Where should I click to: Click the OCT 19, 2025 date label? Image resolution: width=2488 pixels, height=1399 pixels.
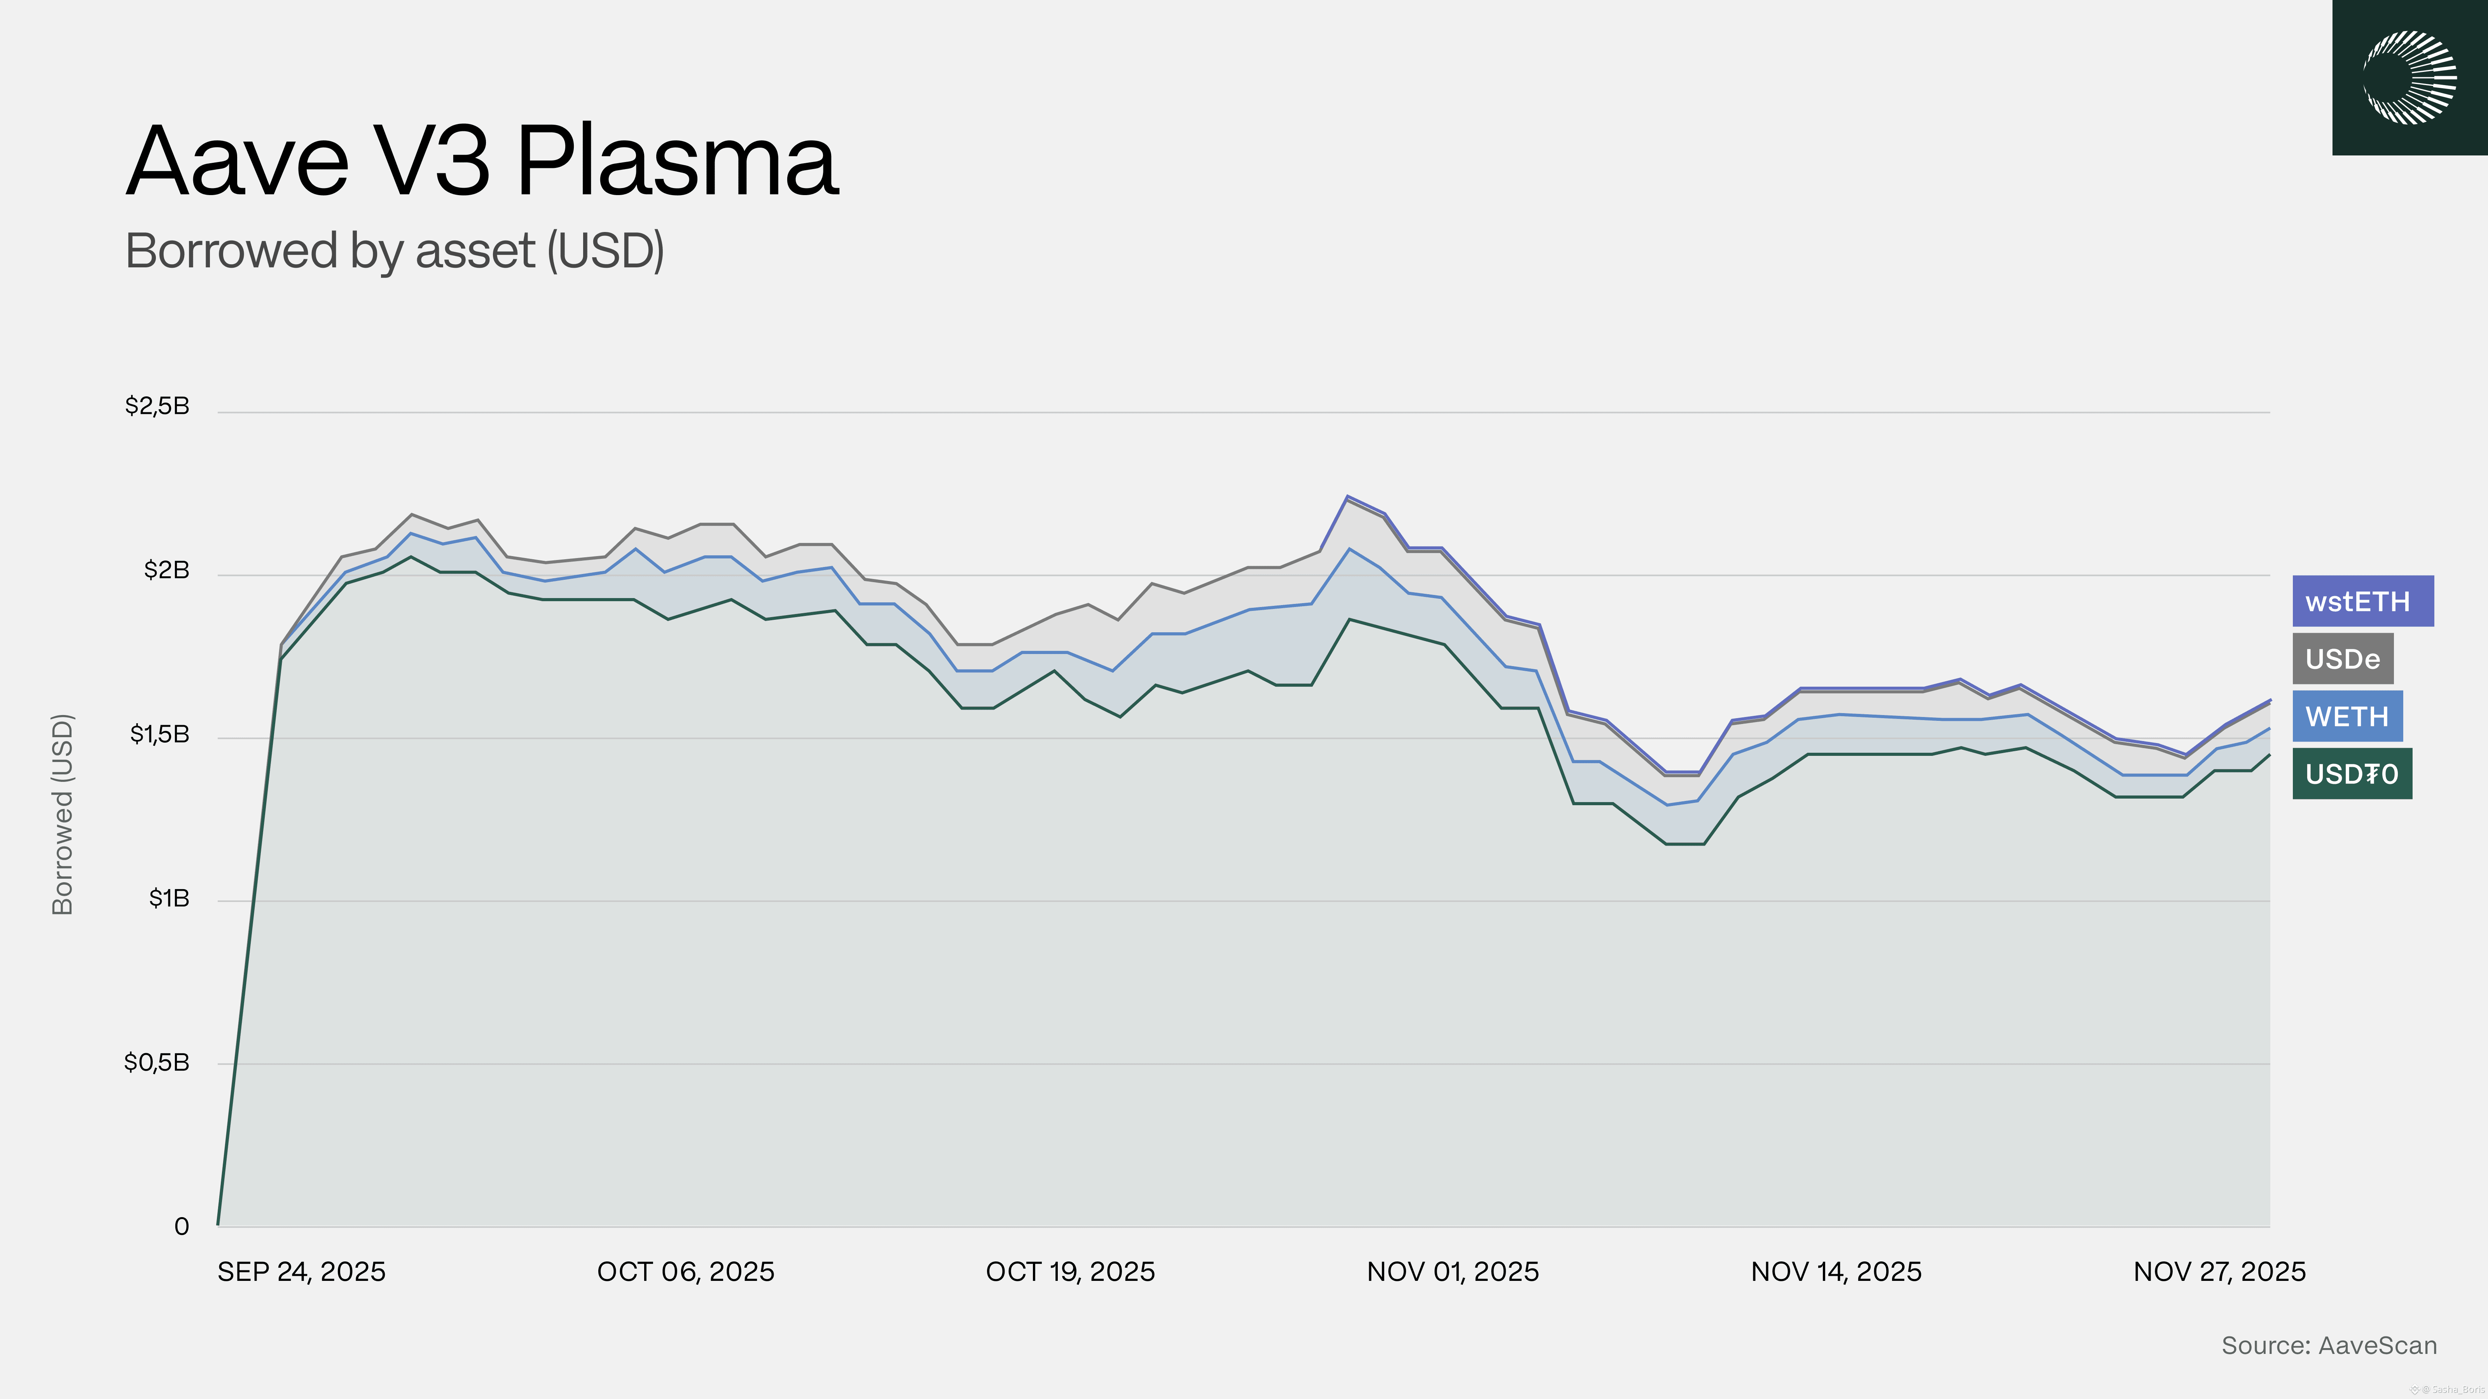(1070, 1272)
